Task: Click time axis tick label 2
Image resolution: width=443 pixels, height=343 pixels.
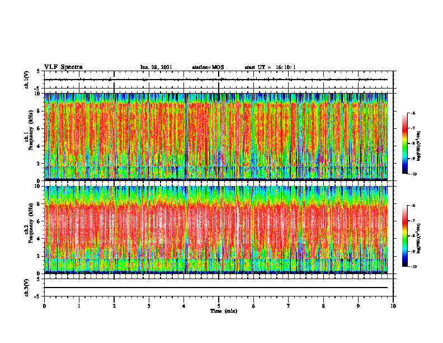Action: 114,306
